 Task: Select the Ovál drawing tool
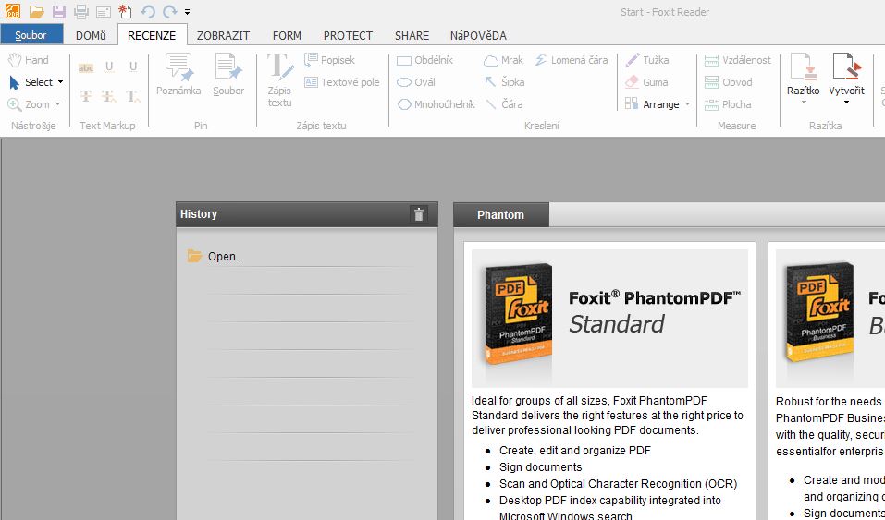(x=416, y=82)
